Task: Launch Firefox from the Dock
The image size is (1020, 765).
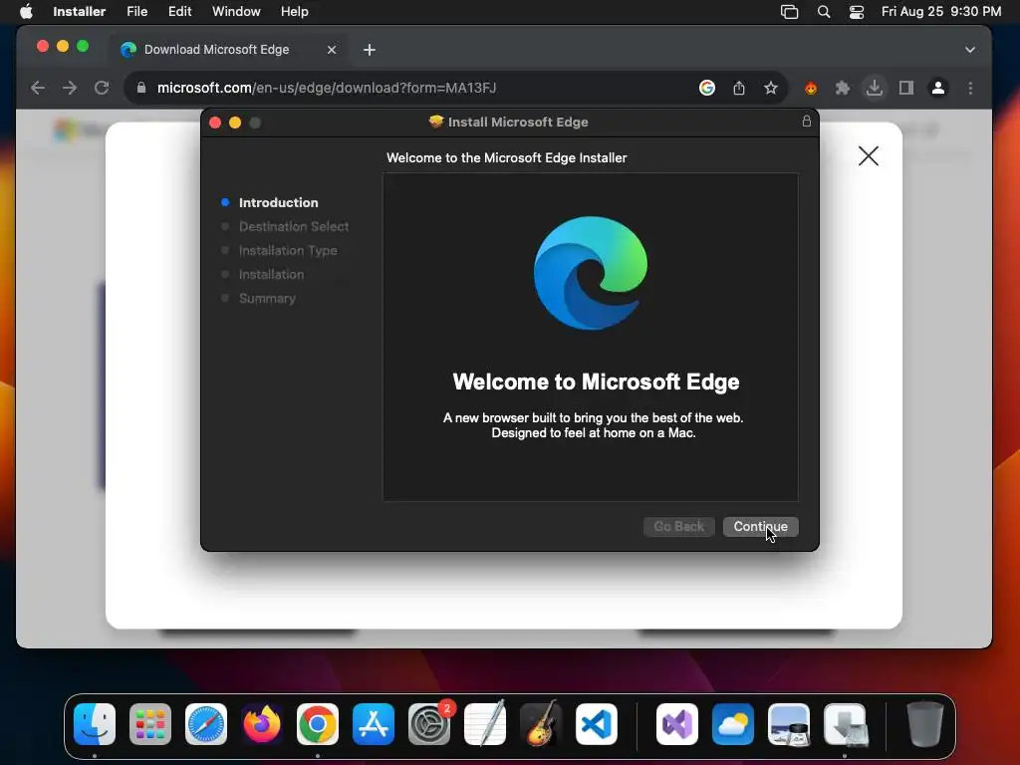Action: click(262, 724)
